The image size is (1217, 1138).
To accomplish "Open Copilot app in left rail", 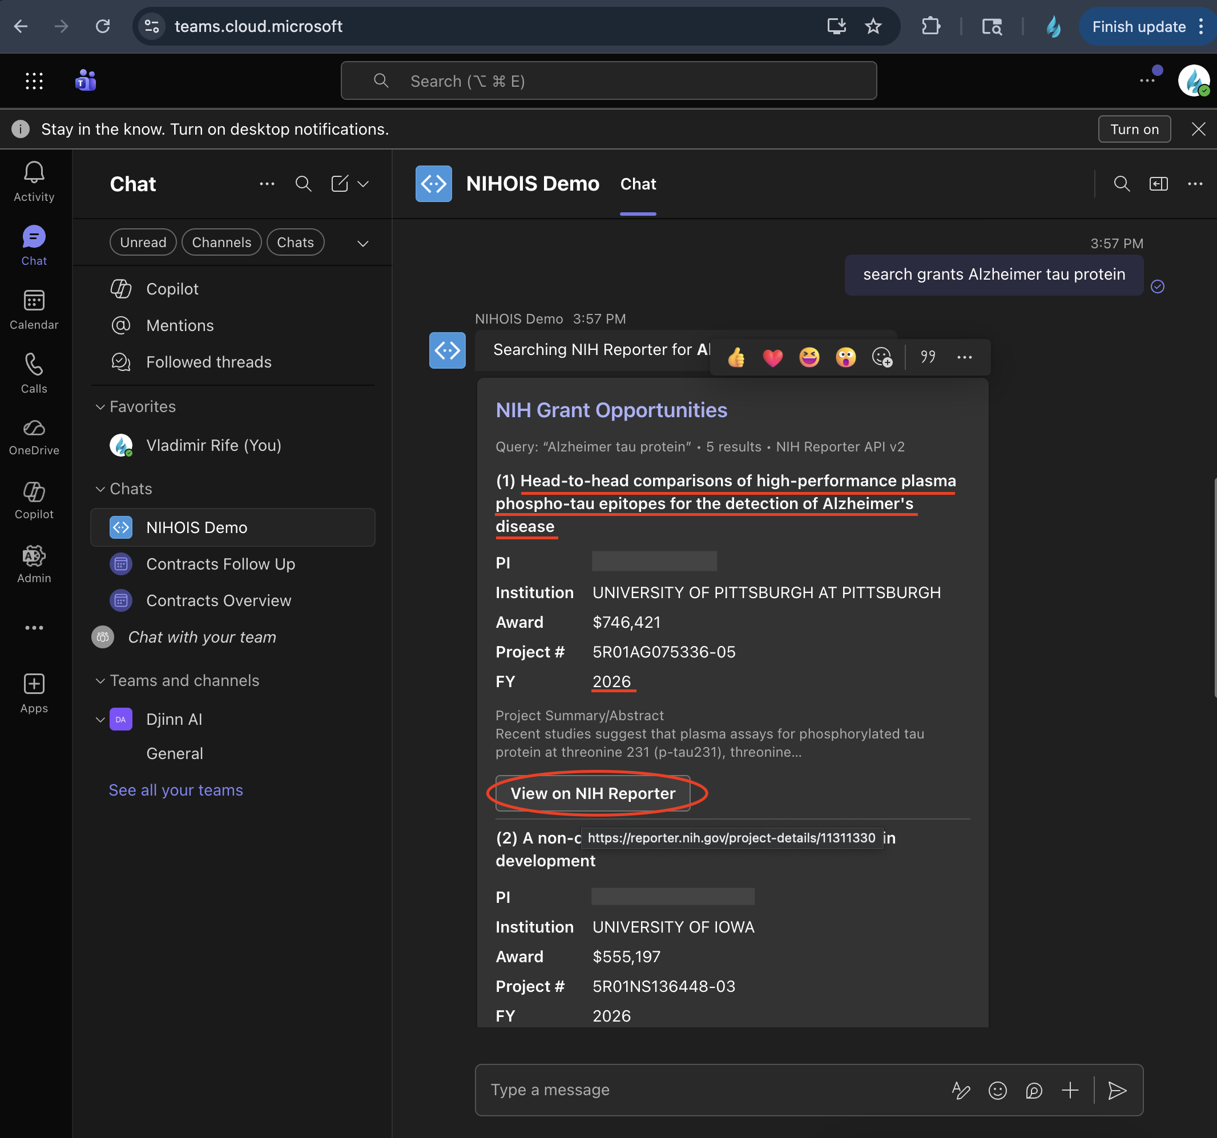I will 34,501.
